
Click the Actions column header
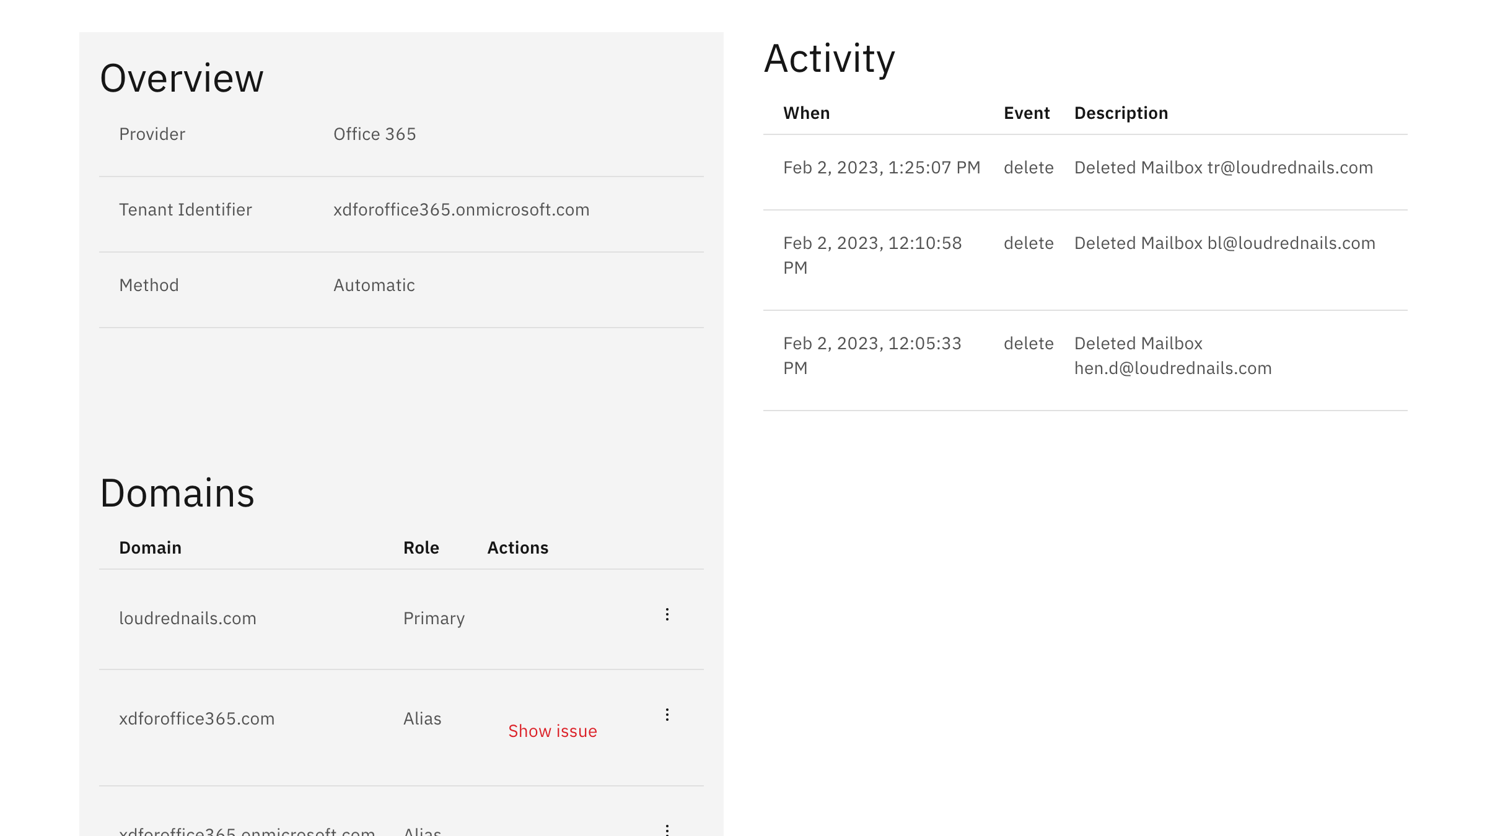click(x=518, y=547)
